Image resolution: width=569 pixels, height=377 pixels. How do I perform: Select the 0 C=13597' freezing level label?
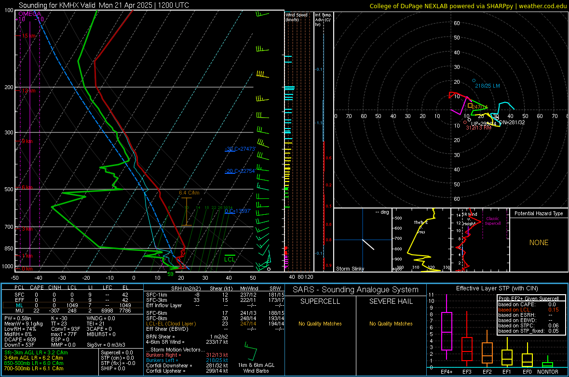pos(238,211)
